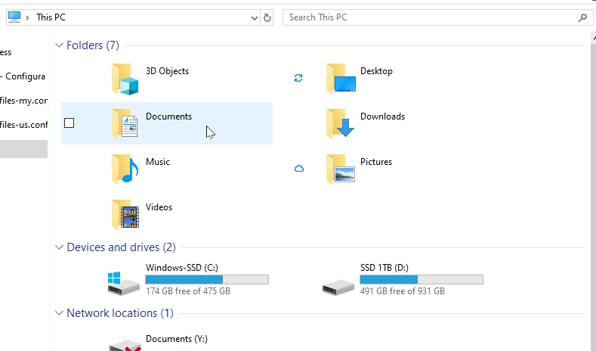596x351 pixels.
Task: Click the sync status icon beside Desktop
Action: [x=298, y=78]
